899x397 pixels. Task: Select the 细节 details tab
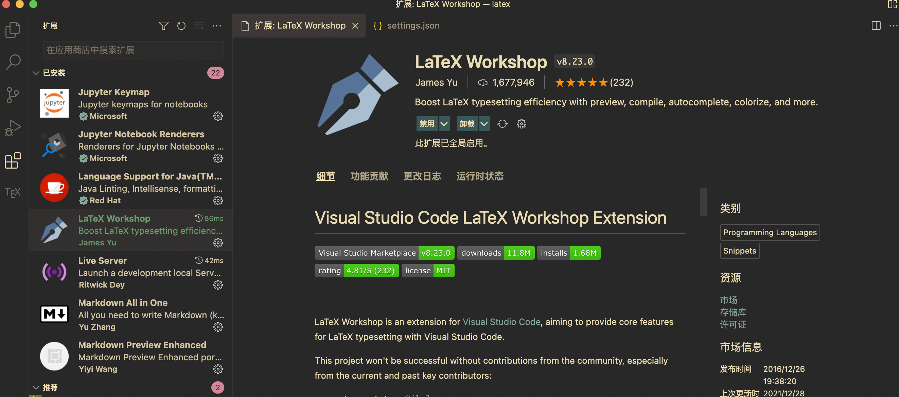tap(325, 176)
